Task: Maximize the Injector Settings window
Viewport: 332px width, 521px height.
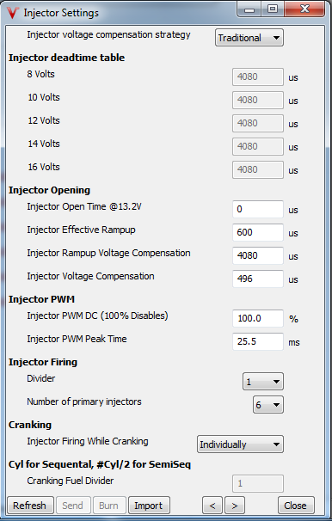Action: [x=273, y=9]
